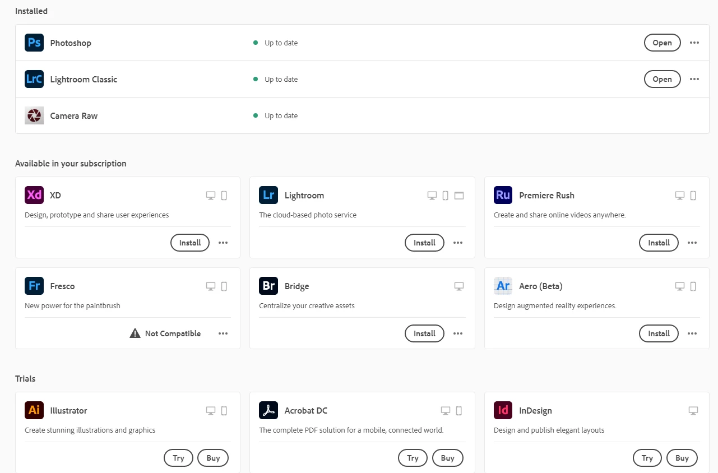This screenshot has height=473, width=718.
Task: Click the desktop platform icon on Bridge card
Action: (x=459, y=286)
